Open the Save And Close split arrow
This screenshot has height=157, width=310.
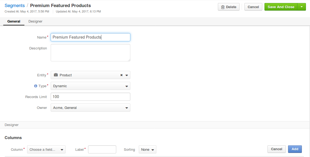pos(302,7)
